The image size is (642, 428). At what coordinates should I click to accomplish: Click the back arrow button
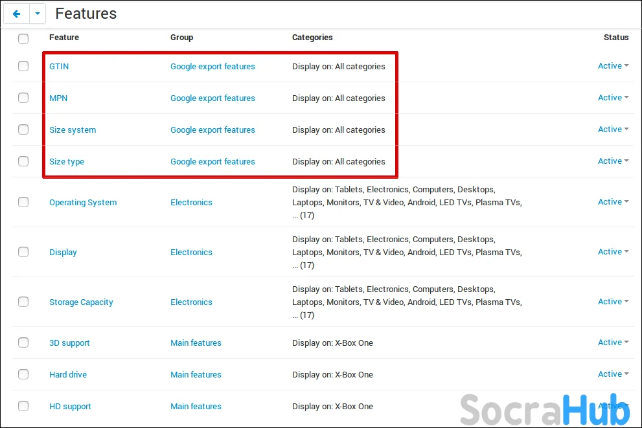(16, 14)
